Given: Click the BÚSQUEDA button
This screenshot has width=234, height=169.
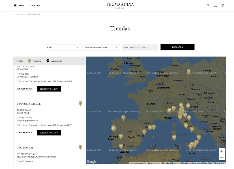Looking at the screenshot, I should [177, 47].
